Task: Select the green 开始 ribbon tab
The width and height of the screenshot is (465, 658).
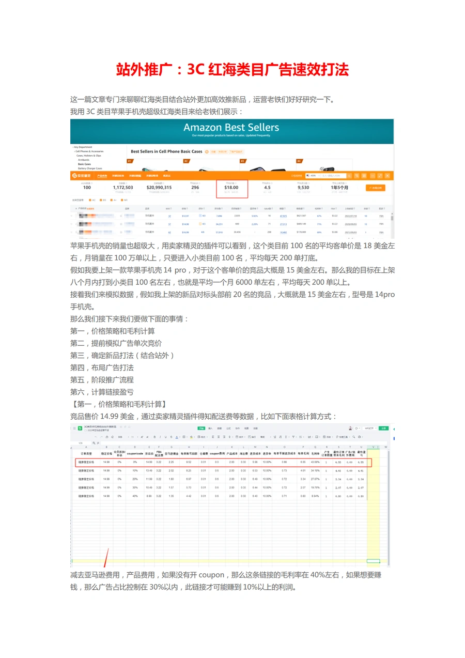Action: (x=201, y=428)
